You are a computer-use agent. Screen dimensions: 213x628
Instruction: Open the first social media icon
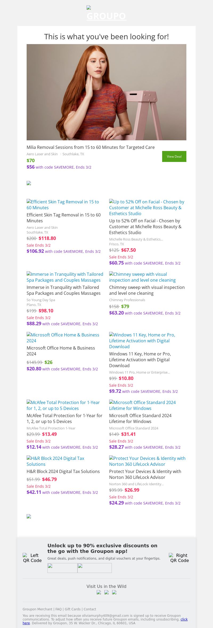click(99, 592)
